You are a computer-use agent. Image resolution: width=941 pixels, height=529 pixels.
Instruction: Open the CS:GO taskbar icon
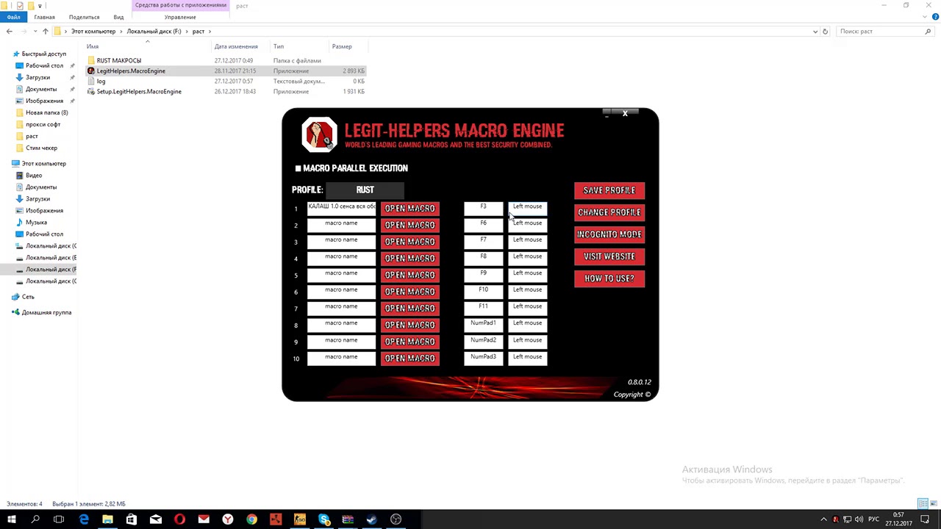pos(300,519)
